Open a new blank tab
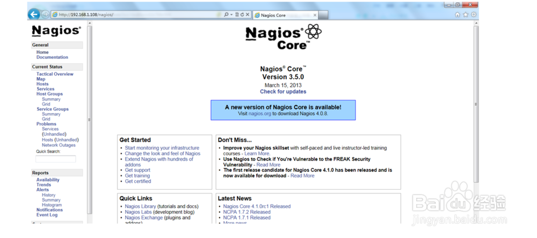This screenshot has width=537, height=238. [324, 15]
